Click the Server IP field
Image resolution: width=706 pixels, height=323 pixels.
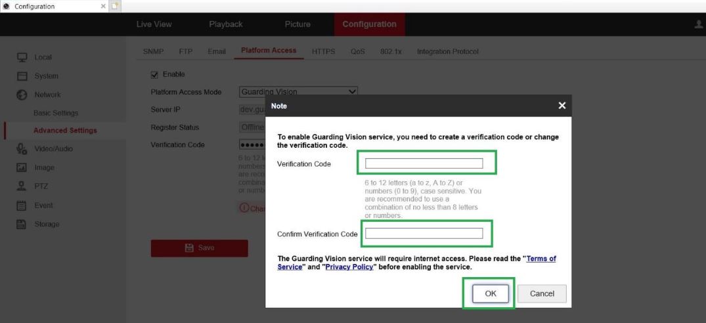(253, 110)
